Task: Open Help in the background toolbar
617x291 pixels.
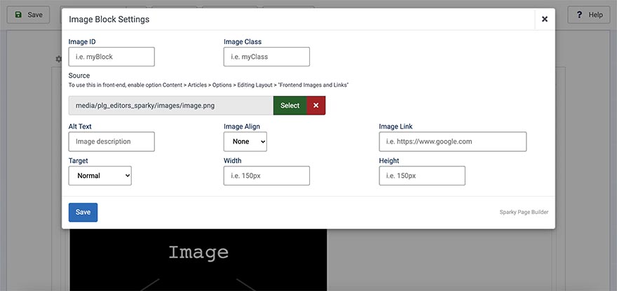Action: click(x=589, y=15)
